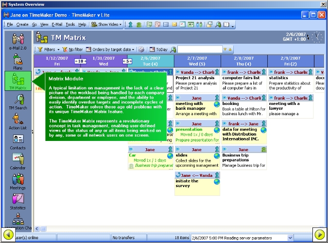Click the open book toolbar icon
The height and width of the screenshot is (243, 328).
point(226,25)
